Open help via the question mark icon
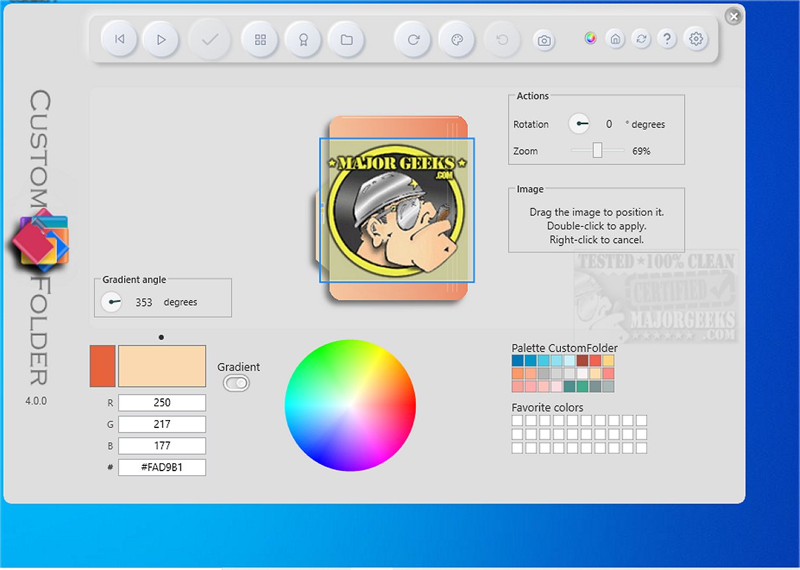The image size is (800, 570). pyautogui.click(x=667, y=38)
